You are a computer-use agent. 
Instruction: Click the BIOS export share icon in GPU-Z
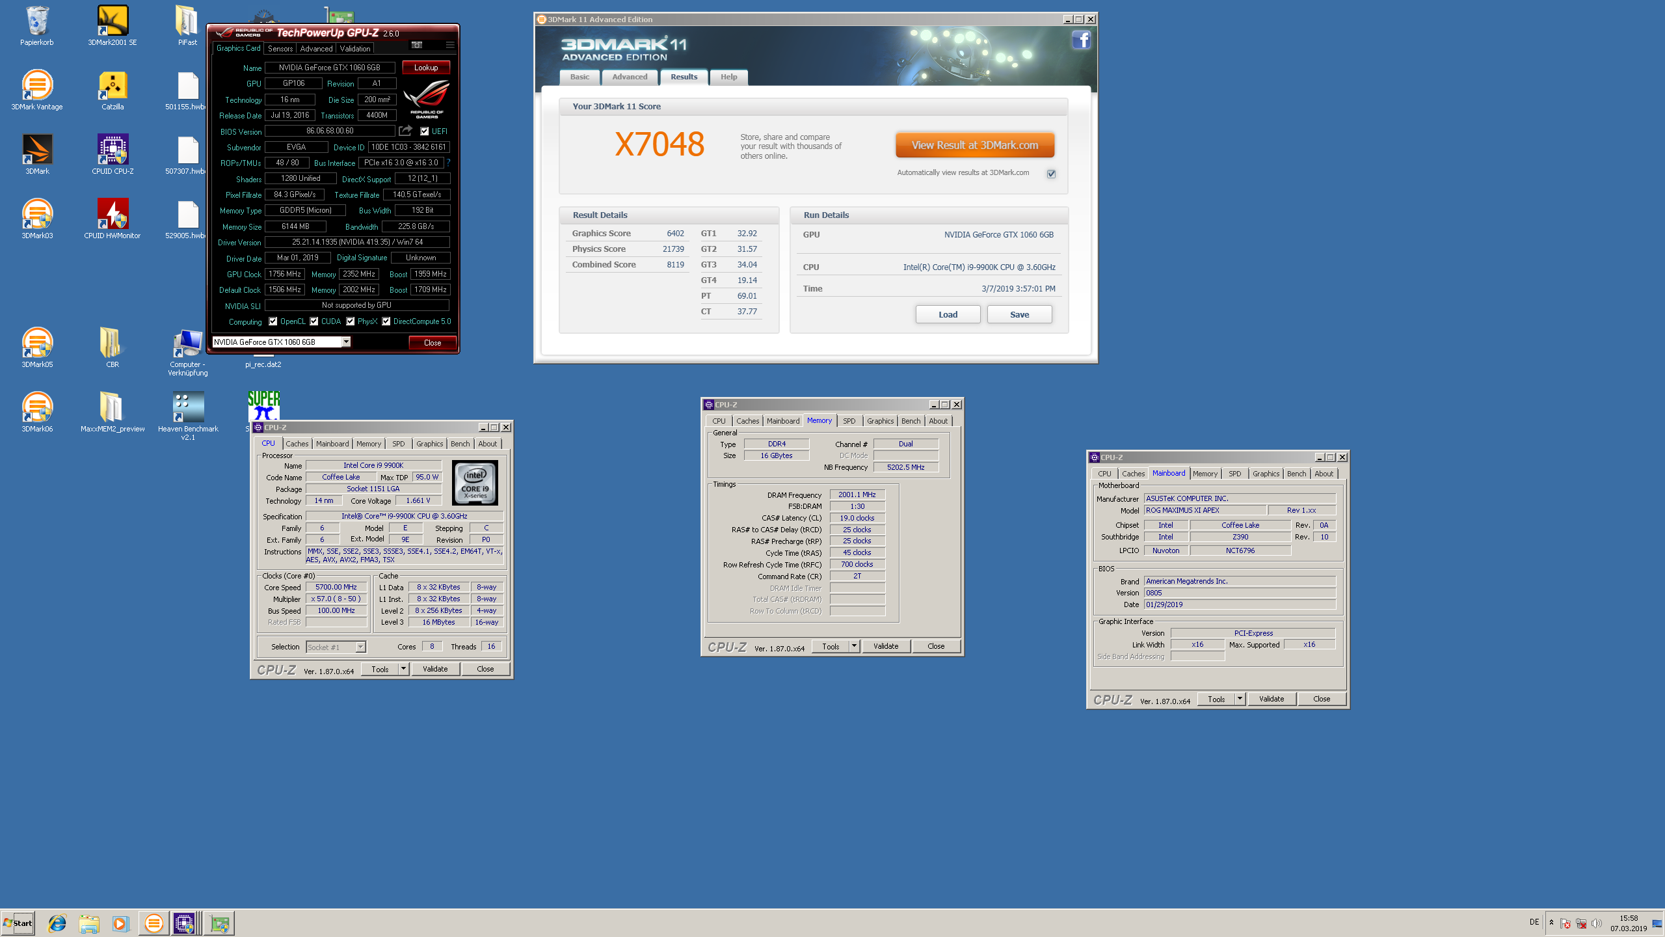[x=405, y=131]
